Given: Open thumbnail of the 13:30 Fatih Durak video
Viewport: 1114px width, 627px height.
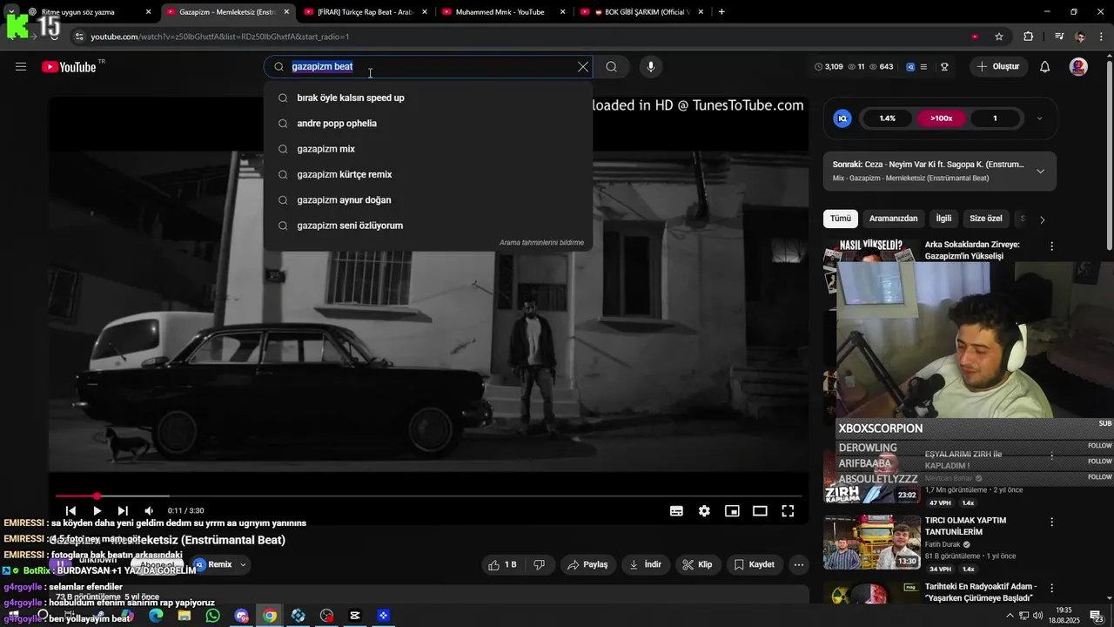Looking at the screenshot, I should point(872,542).
